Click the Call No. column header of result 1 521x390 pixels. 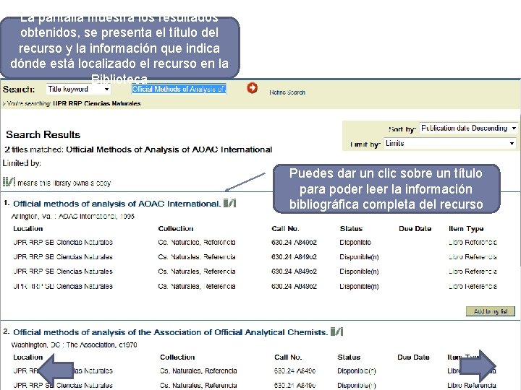(x=285, y=228)
